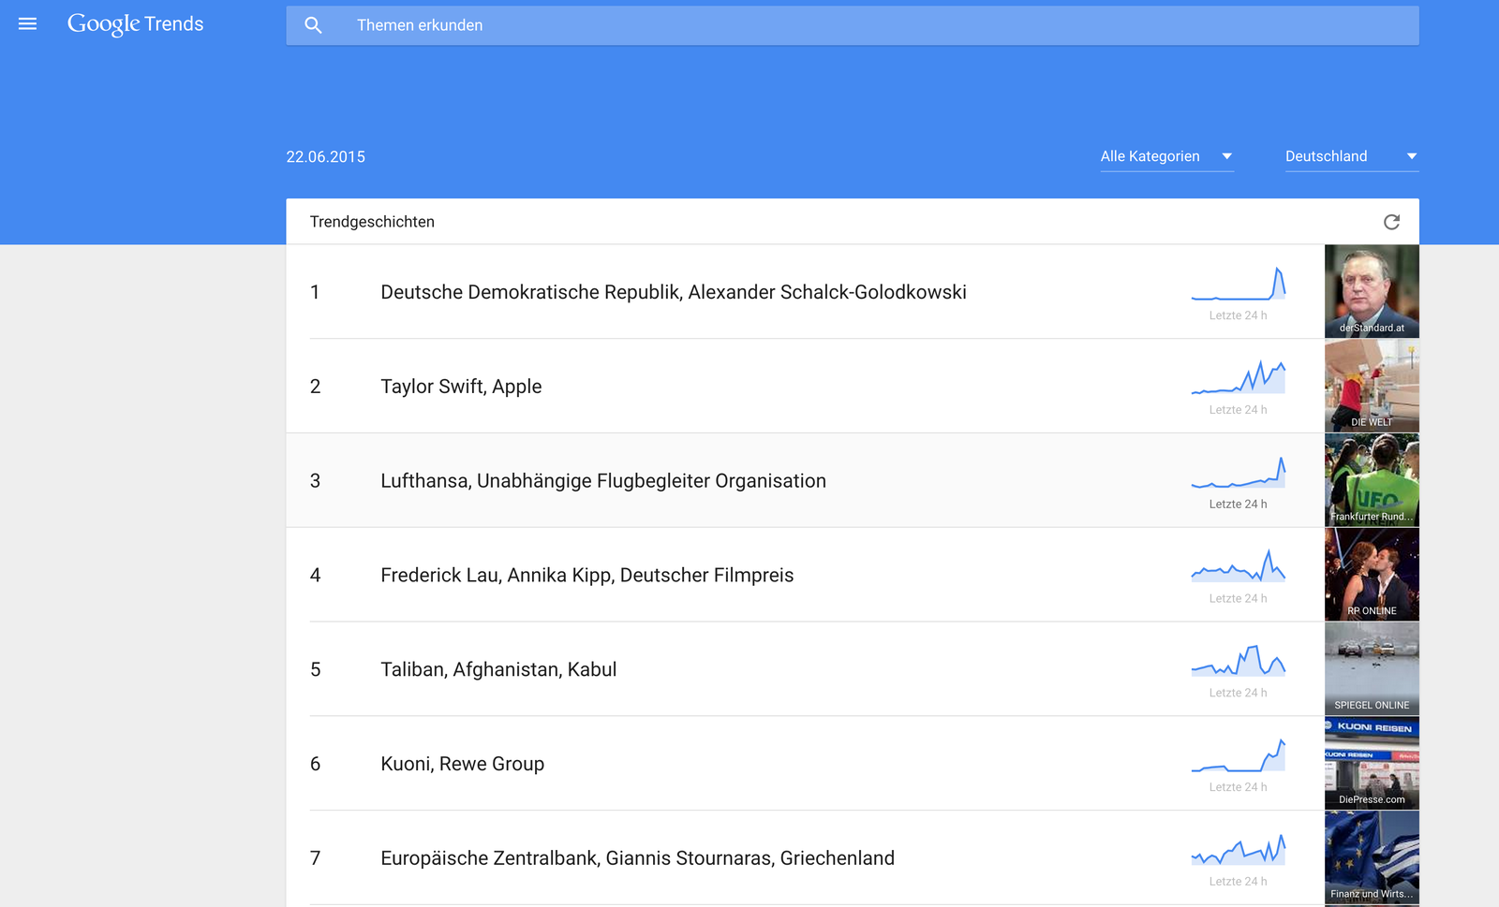Click the trend sparkline for Europäische Zentralbank
The height and width of the screenshot is (907, 1499).
[1238, 850]
